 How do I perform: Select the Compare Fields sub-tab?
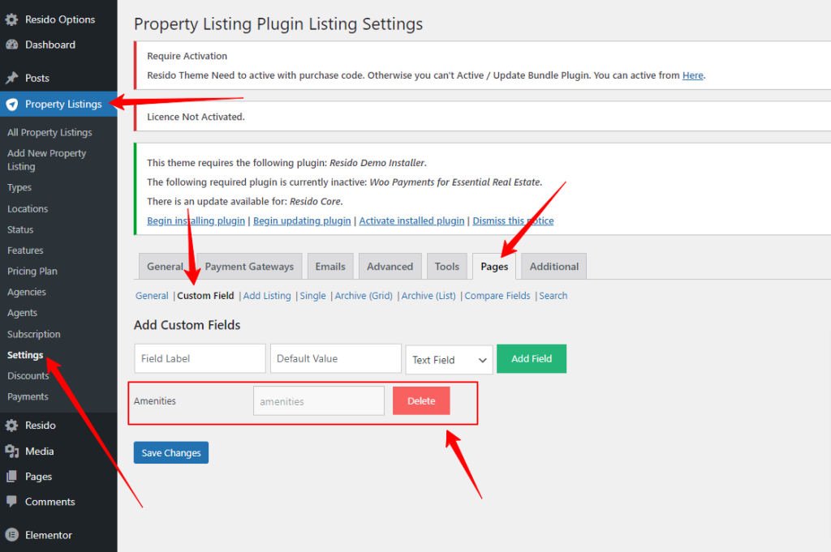(x=497, y=295)
